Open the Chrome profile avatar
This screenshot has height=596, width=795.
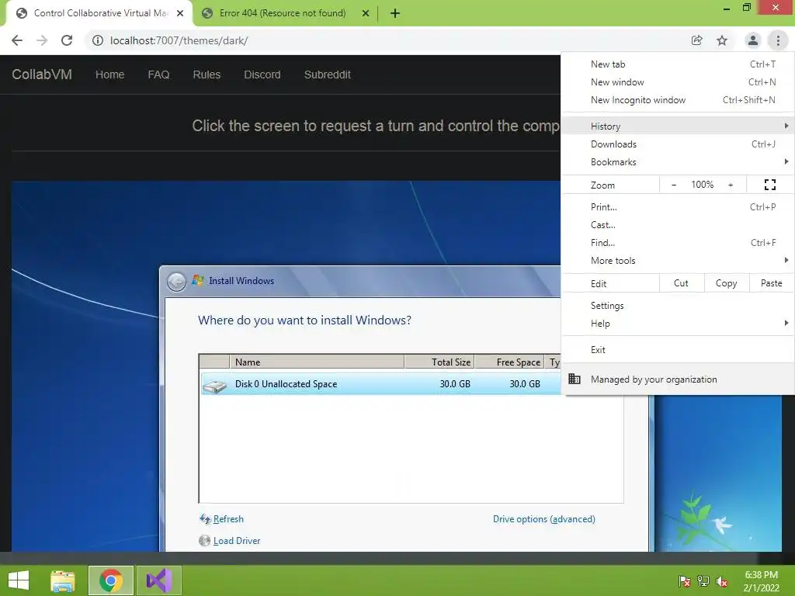coord(753,40)
